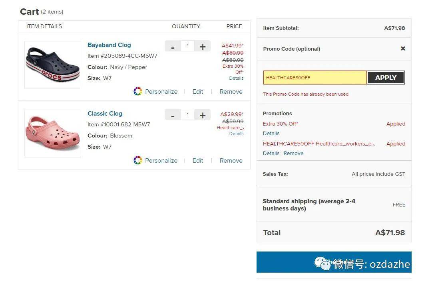Open Details under Bayaband Clog price
The image size is (424, 283).
pos(236,78)
